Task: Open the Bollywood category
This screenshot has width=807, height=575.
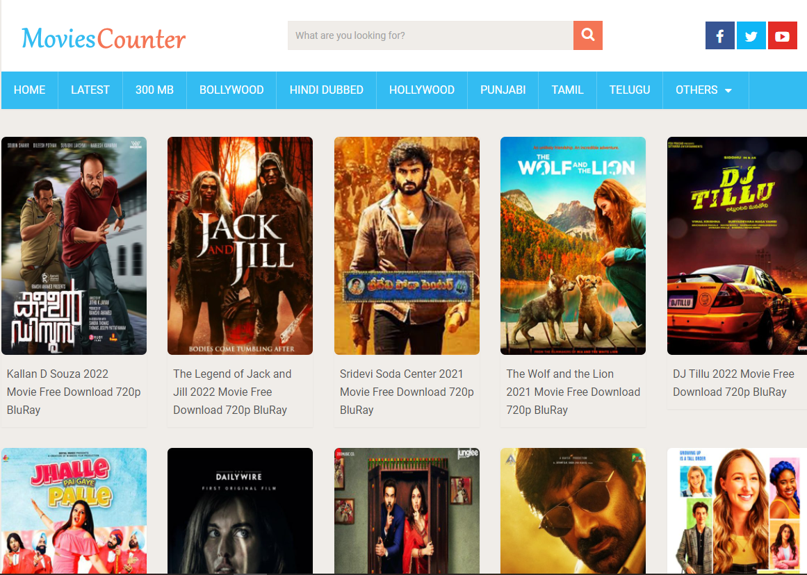Action: click(231, 90)
